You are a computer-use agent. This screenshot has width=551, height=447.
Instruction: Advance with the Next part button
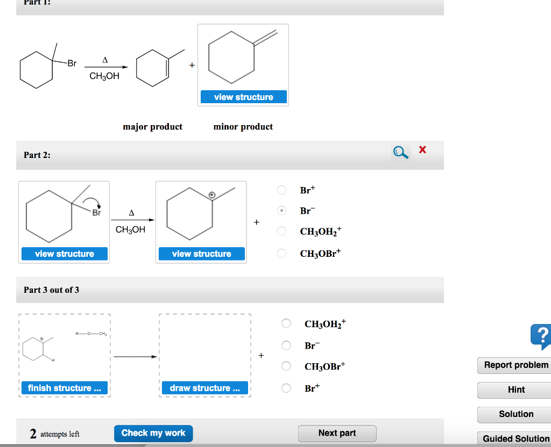click(337, 433)
